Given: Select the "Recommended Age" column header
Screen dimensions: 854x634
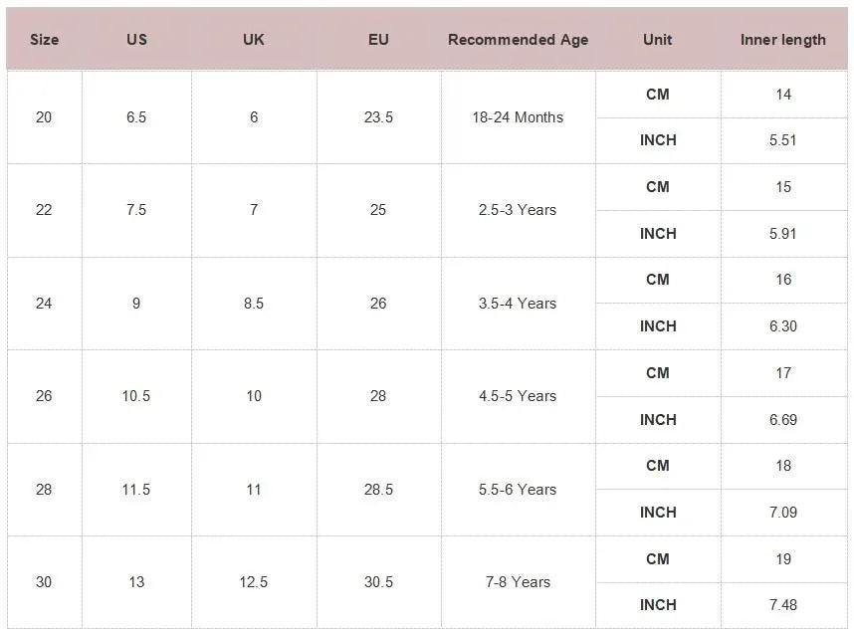Looking at the screenshot, I should click(x=518, y=40).
